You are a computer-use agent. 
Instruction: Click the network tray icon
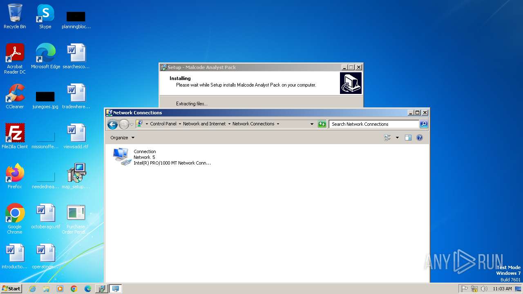(474, 289)
